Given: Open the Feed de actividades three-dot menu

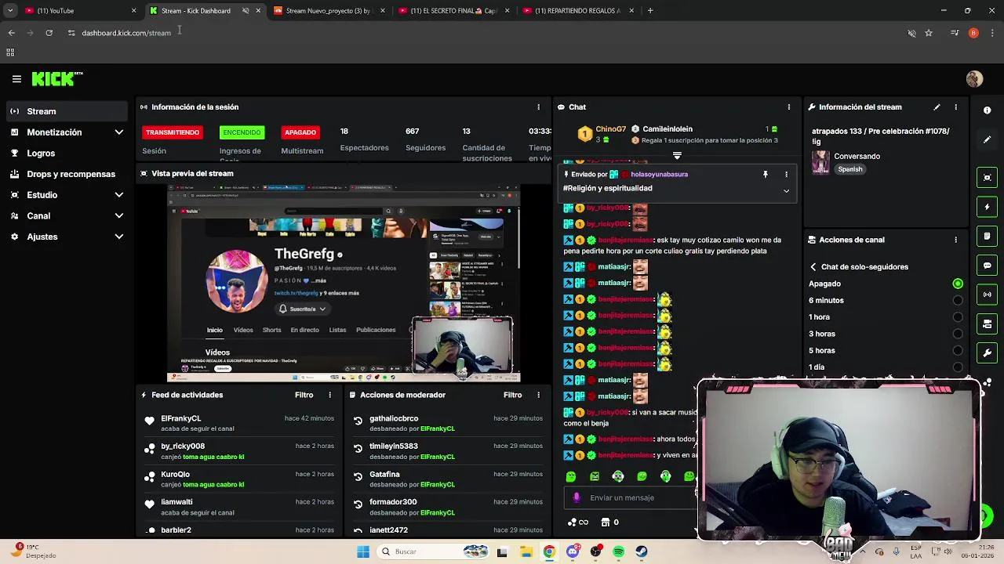Looking at the screenshot, I should click(x=329, y=395).
